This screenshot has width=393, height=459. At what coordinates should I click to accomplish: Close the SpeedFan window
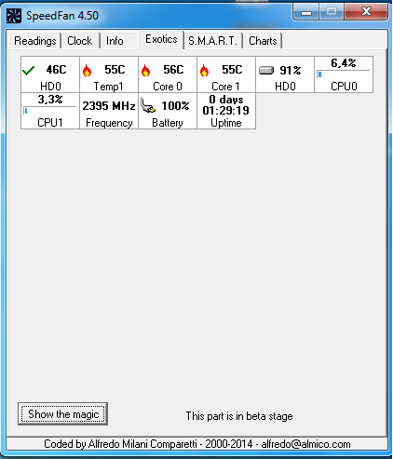pos(366,12)
